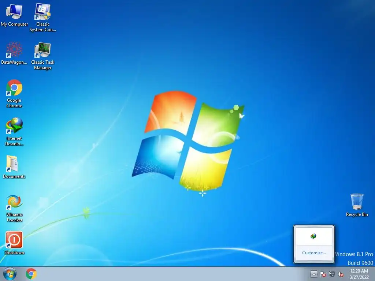Toggle the hidden icons arrow in tray
The width and height of the screenshot is (375, 281).
tap(314, 274)
